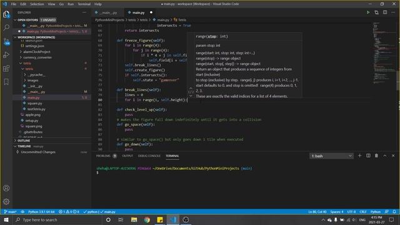The height and width of the screenshot is (225, 400).
Task: Switch to the Output panel tab
Action: pyautogui.click(x=127, y=156)
